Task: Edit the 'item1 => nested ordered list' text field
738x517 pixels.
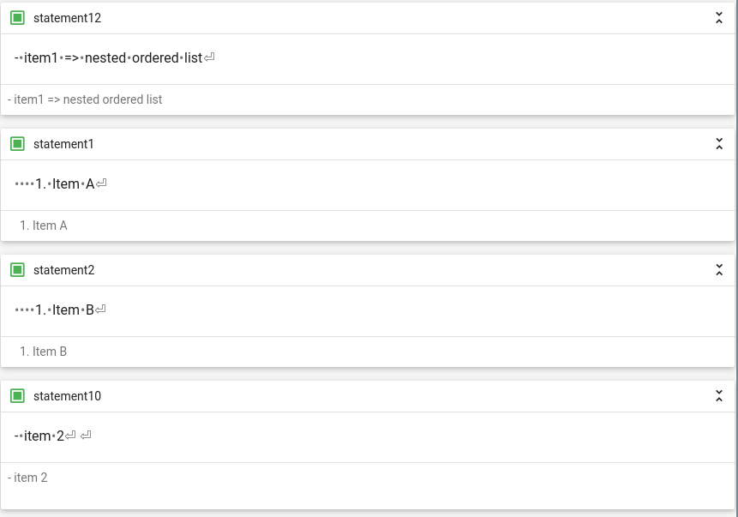Action: (x=368, y=59)
